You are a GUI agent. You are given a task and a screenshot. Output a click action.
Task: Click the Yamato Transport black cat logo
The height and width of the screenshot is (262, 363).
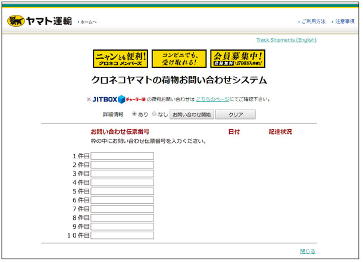click(39, 21)
